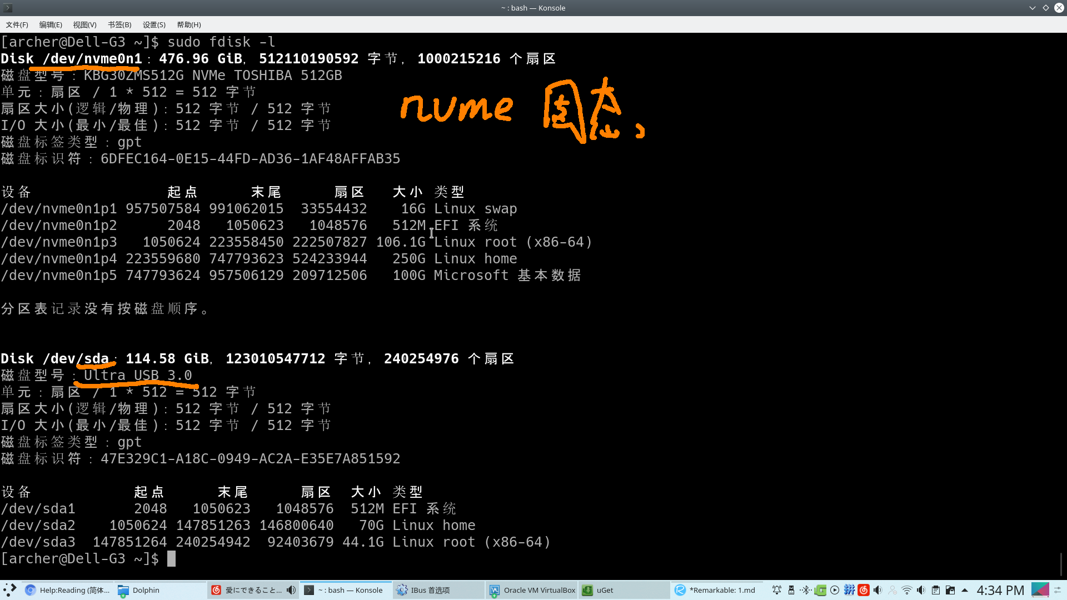Mute audio icon on music player task
The width and height of the screenshot is (1067, 600).
(291, 590)
